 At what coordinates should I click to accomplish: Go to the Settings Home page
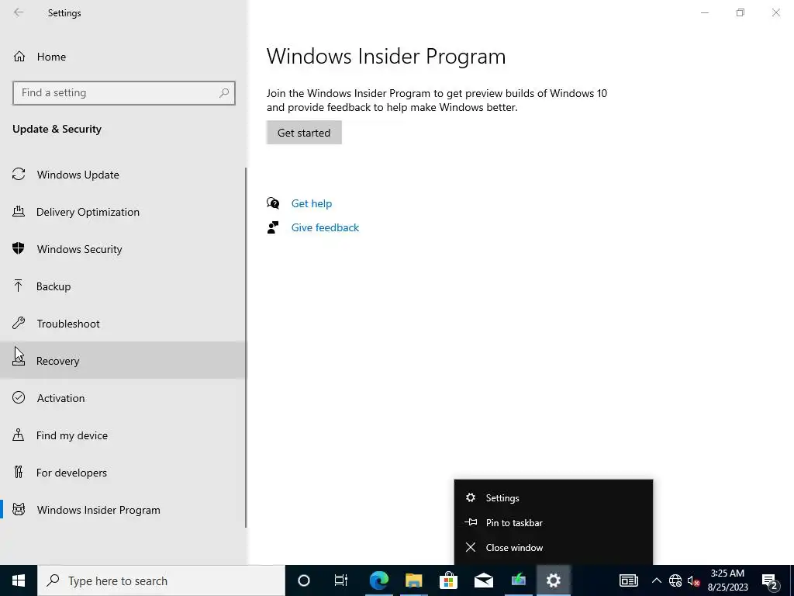tap(123, 56)
